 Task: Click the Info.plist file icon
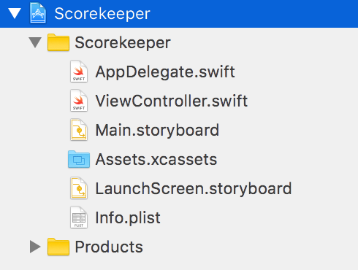[79, 217]
